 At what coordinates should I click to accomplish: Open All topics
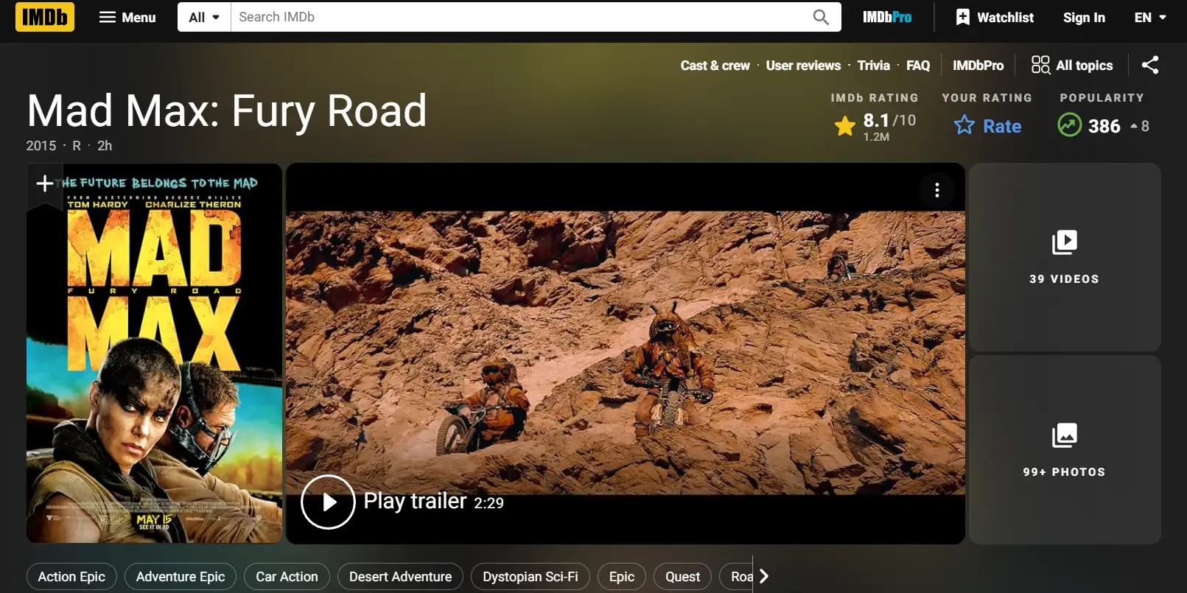pyautogui.click(x=1072, y=66)
